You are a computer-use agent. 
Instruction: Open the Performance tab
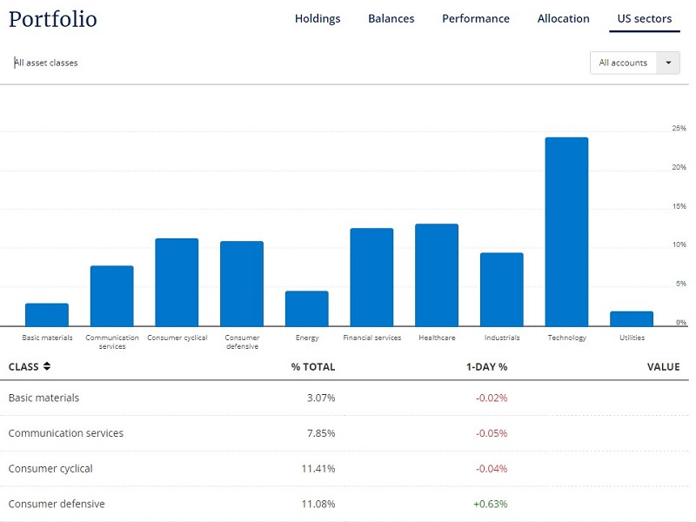tap(475, 18)
